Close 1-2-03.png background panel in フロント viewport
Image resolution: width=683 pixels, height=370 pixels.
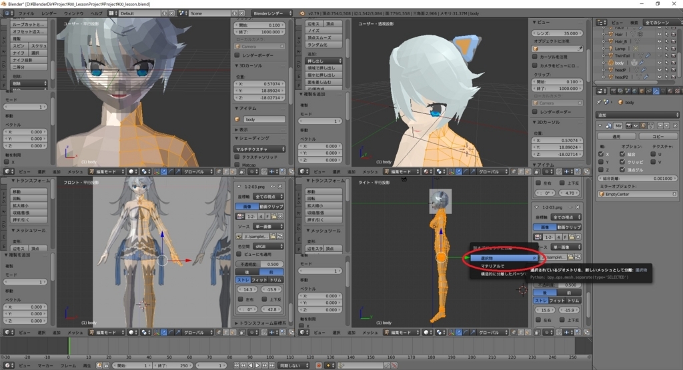tap(280, 186)
